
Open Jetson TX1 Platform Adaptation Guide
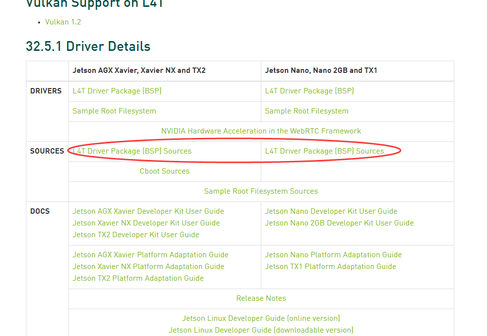tap(331, 267)
